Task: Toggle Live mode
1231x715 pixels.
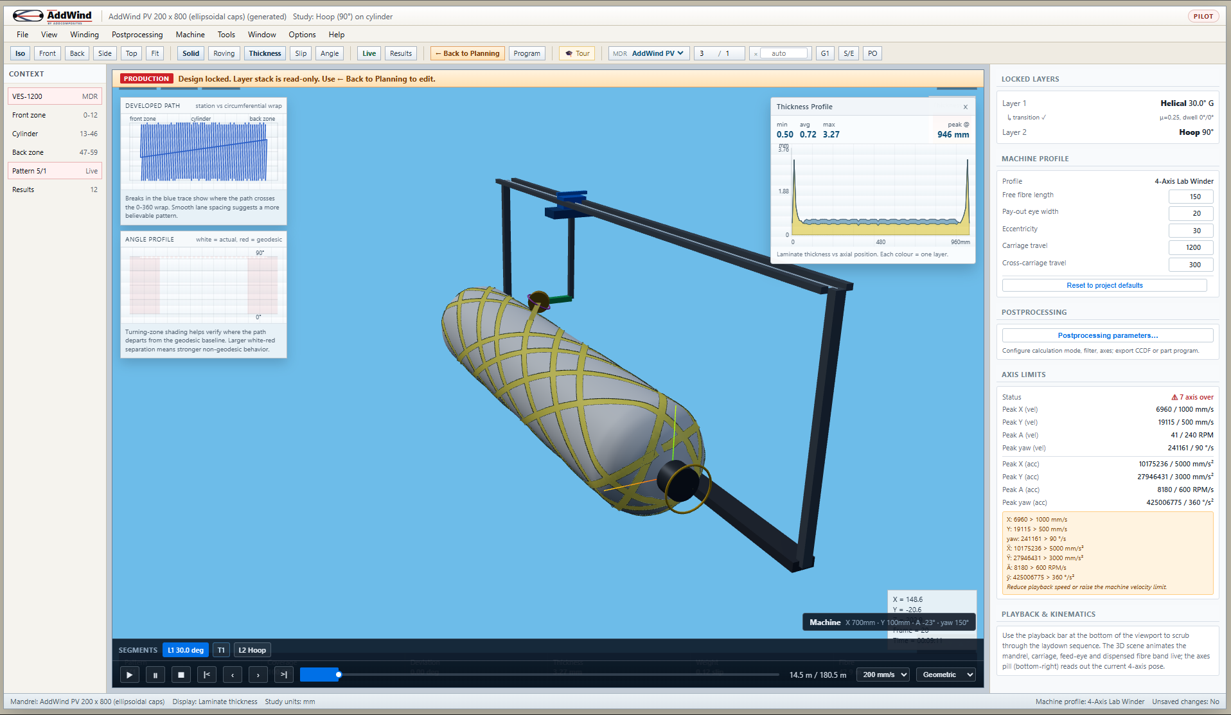Action: [x=369, y=53]
